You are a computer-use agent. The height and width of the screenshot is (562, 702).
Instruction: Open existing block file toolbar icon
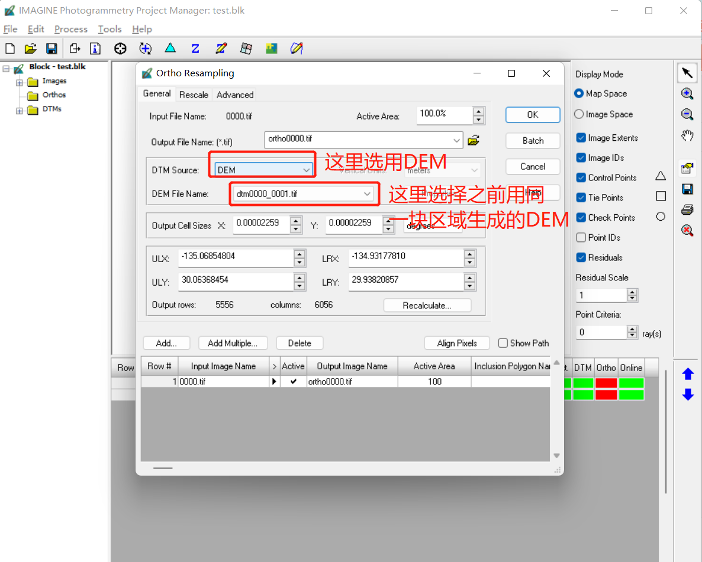(30, 49)
